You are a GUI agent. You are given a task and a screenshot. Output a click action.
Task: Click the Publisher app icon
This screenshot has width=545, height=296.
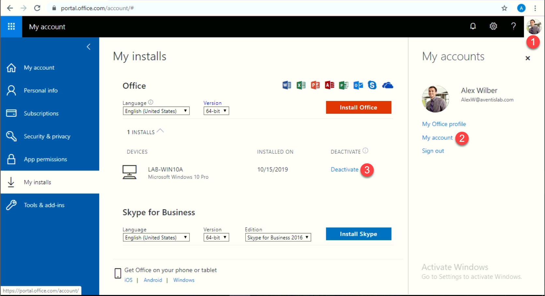344,85
